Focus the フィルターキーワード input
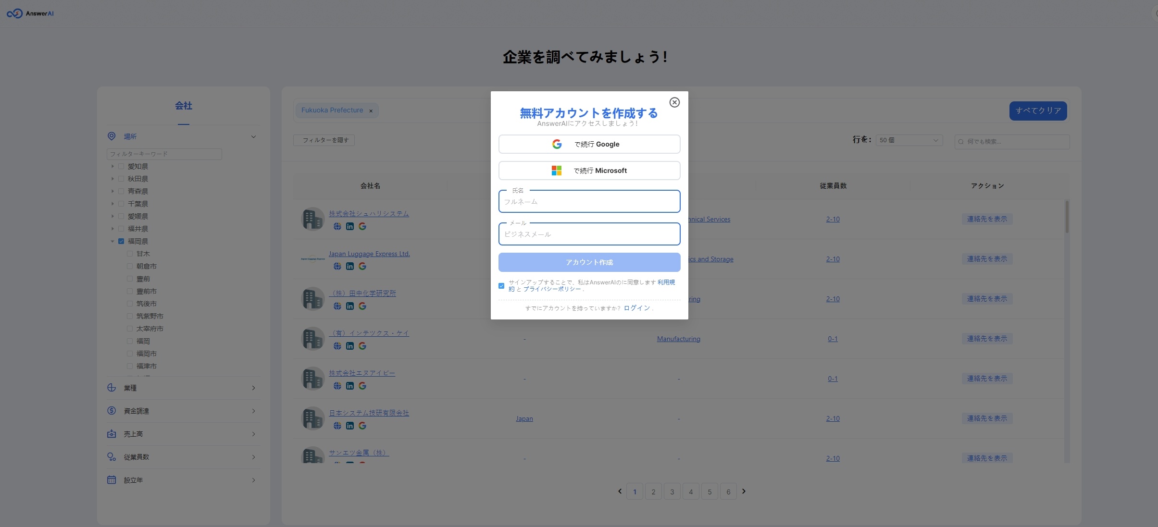 click(x=164, y=154)
